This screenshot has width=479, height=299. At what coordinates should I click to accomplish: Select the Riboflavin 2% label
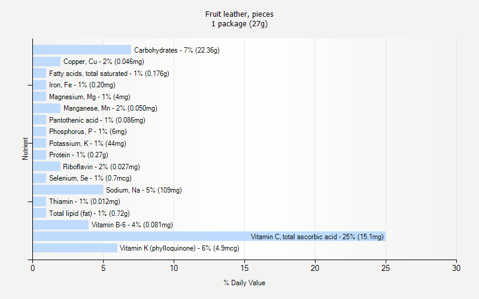click(x=101, y=167)
